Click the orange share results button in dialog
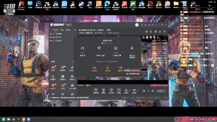Image resolution: width=217 pixels, height=122 pixels. tap(107, 69)
